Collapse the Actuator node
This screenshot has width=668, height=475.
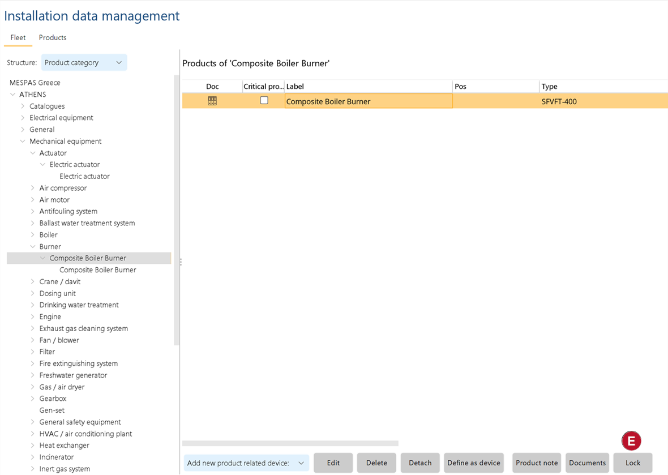coord(32,153)
